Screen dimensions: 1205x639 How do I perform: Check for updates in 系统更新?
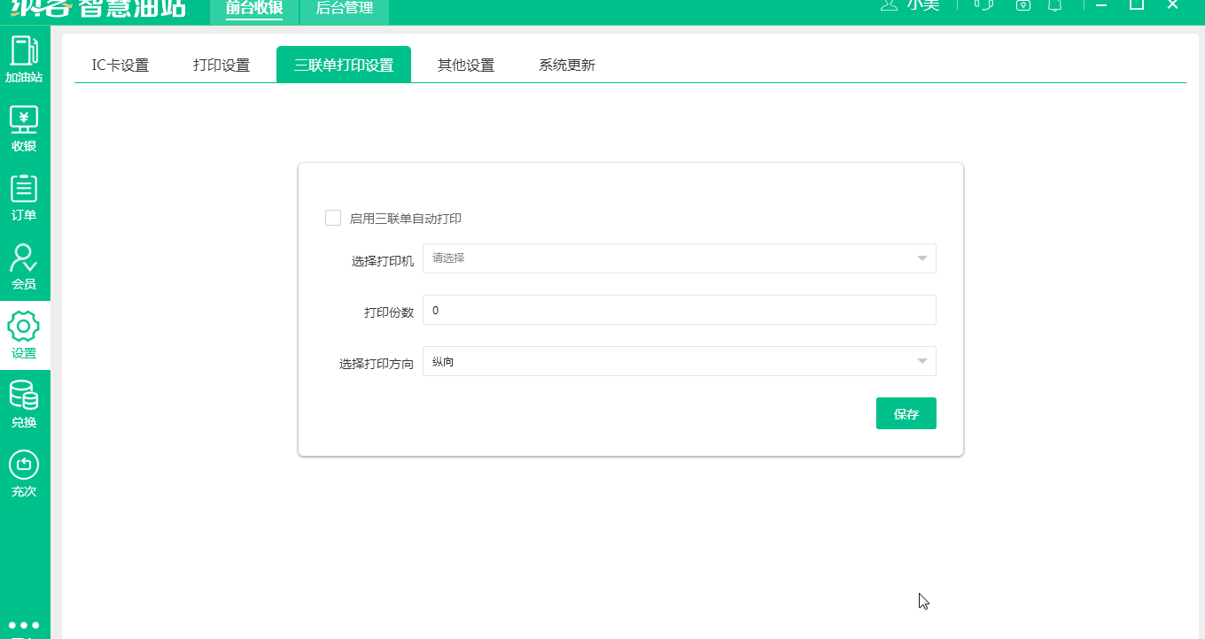[564, 64]
